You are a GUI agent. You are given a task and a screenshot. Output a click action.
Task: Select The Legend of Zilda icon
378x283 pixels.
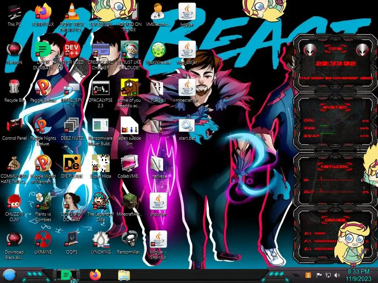(100, 202)
